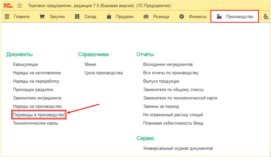This screenshot has width=271, height=157.
Task: Click the Розница basket icon
Action: coord(146,17)
